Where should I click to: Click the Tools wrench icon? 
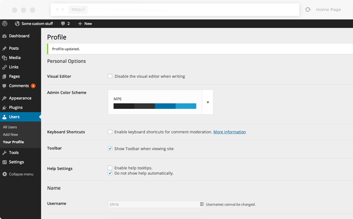[4, 152]
